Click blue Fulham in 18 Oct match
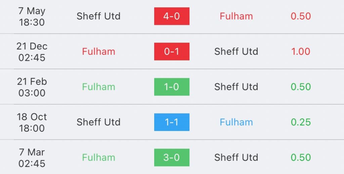The width and height of the screenshot is (344, 174). 236,122
